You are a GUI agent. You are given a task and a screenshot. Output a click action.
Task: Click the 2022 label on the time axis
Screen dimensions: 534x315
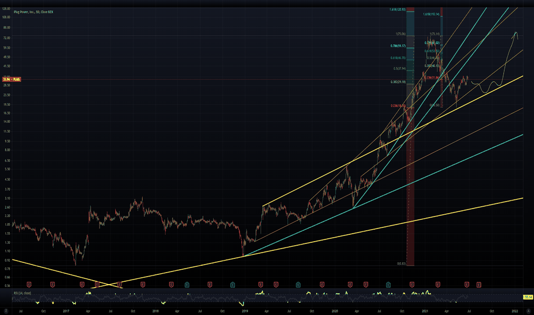coord(515,311)
